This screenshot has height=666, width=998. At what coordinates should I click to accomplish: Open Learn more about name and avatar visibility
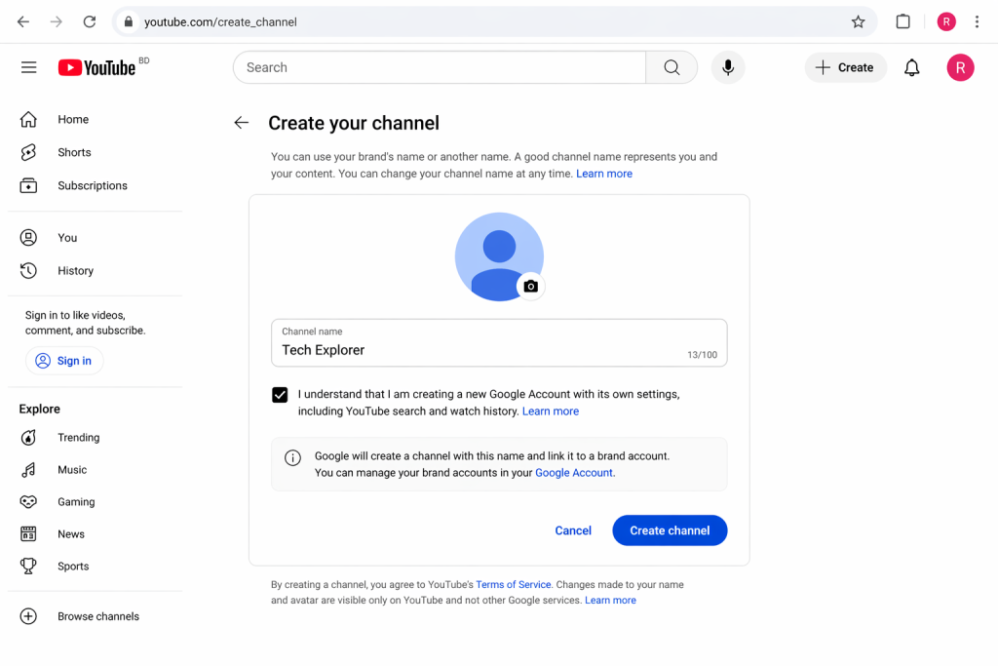click(x=610, y=601)
